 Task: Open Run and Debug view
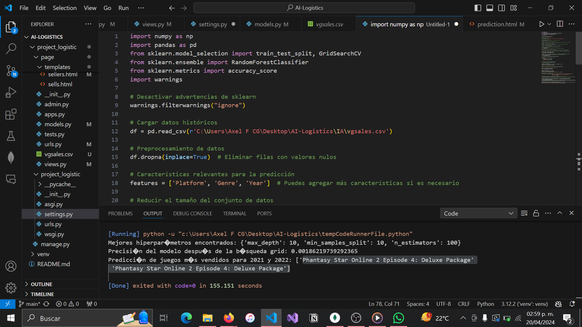point(11,92)
